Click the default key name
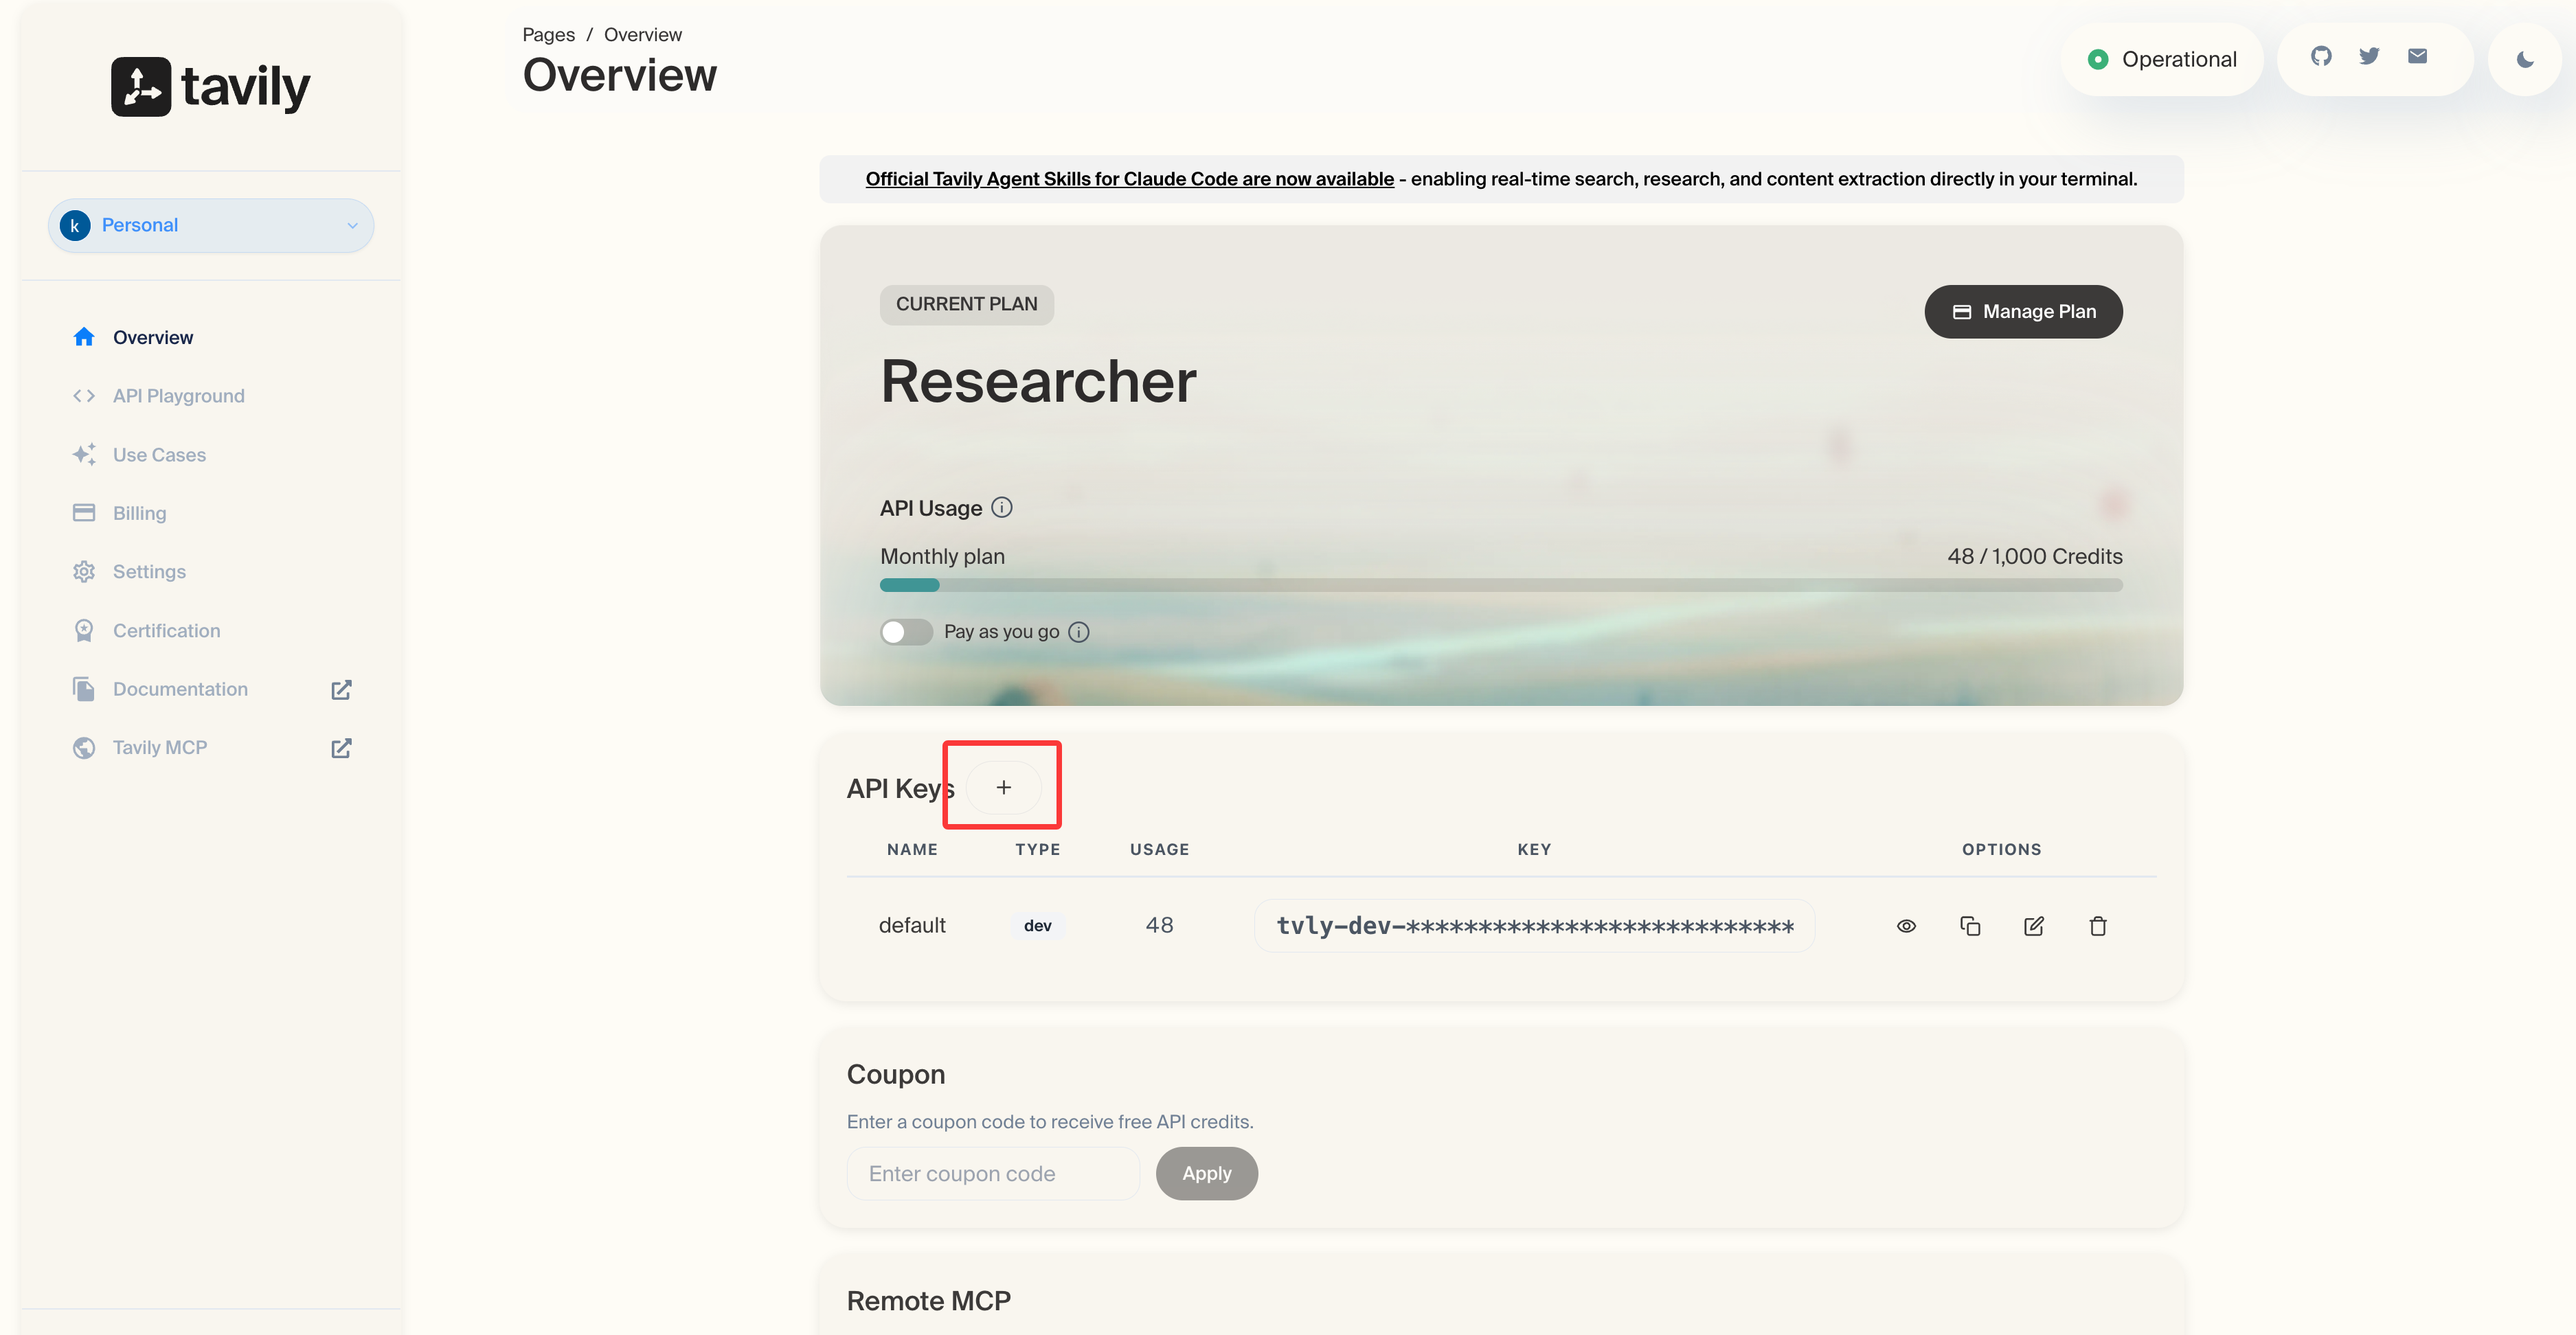This screenshot has width=2576, height=1335. (x=912, y=926)
